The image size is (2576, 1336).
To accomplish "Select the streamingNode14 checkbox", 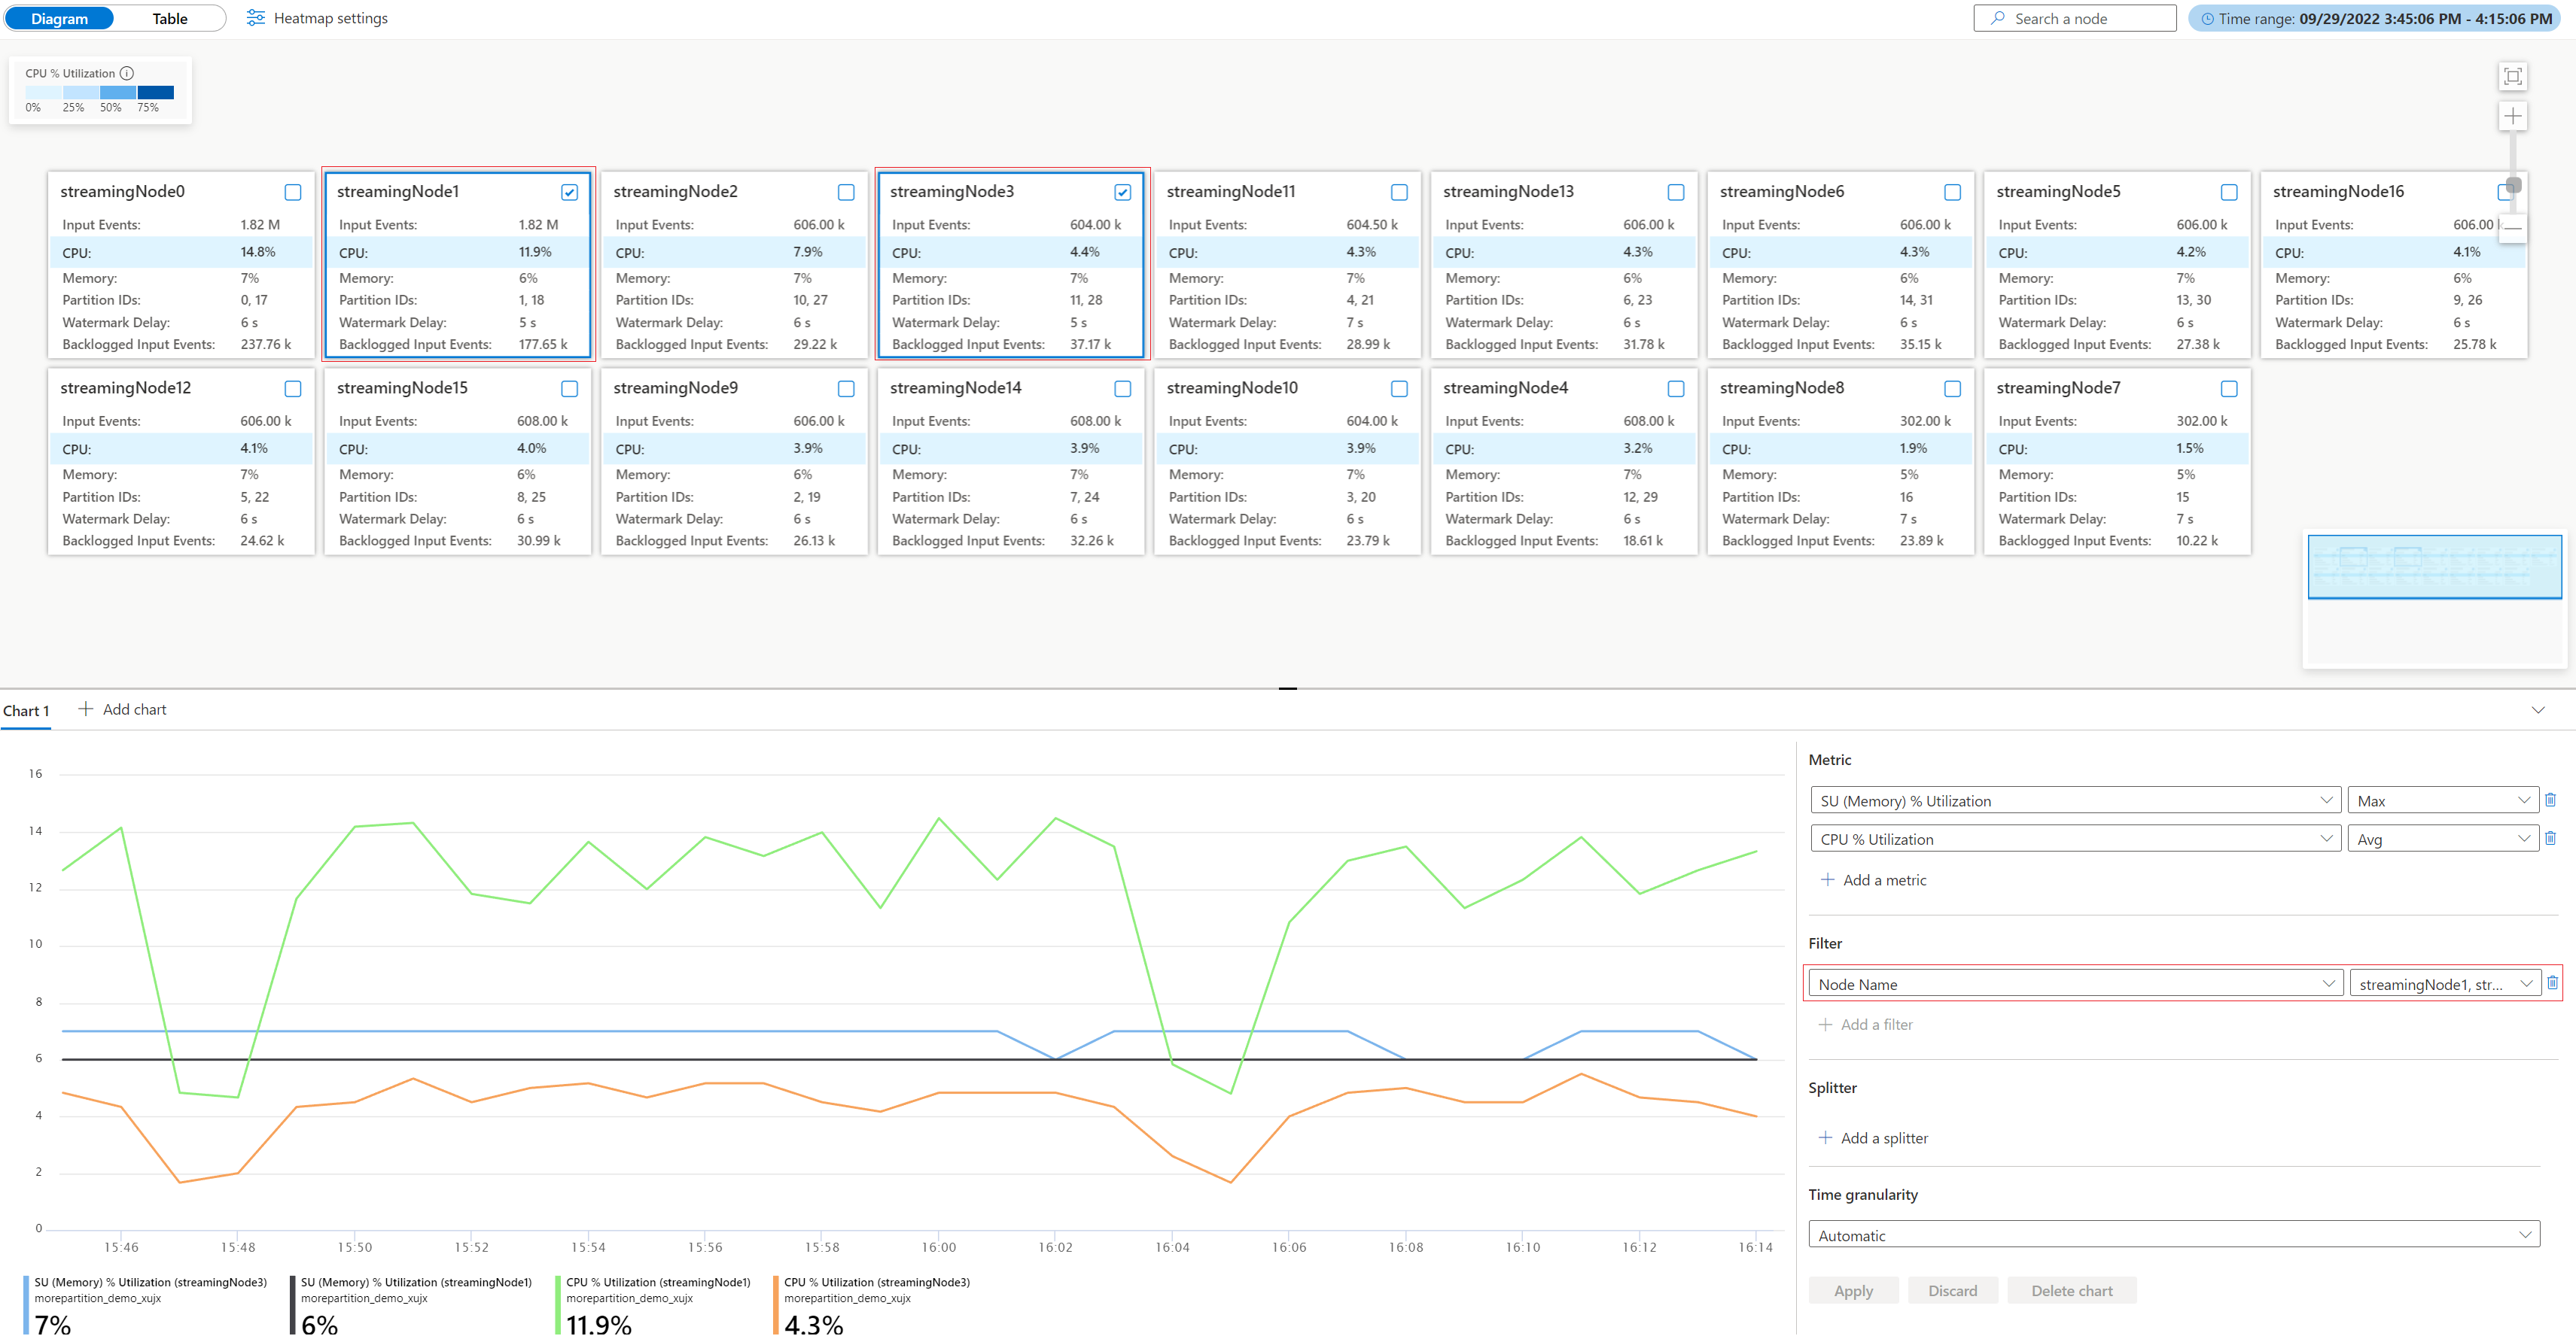I will 1122,389.
